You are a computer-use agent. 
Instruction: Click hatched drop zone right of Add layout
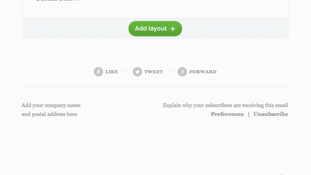coord(235,29)
